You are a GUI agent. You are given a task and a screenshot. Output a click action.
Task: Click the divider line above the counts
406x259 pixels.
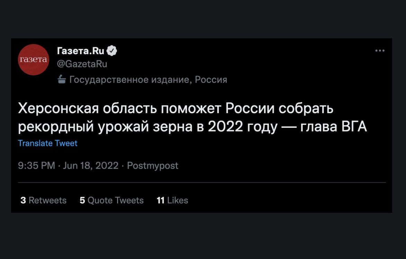(202, 182)
